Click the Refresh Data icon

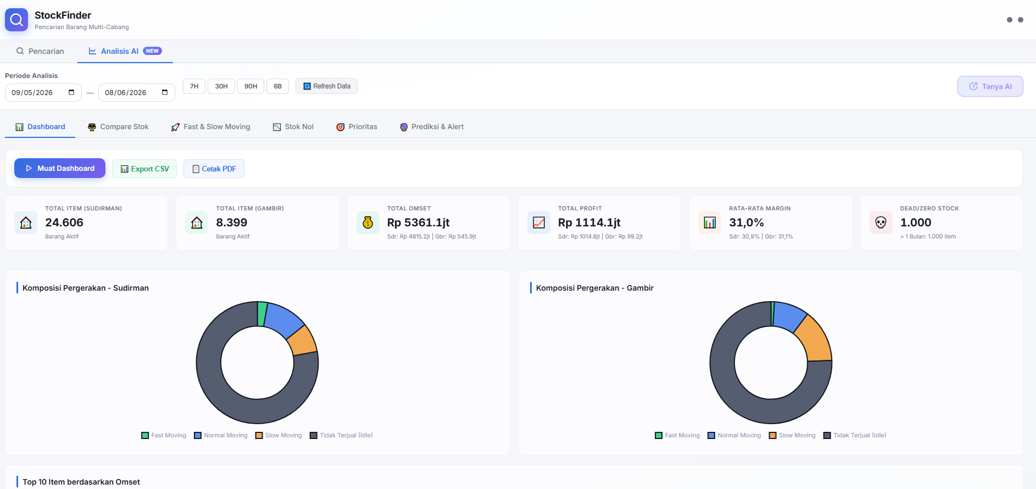pos(307,86)
